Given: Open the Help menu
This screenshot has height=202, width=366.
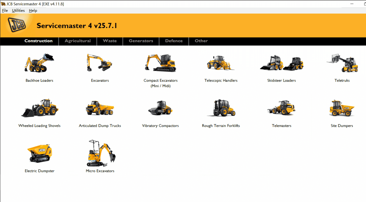Looking at the screenshot, I should (33, 10).
